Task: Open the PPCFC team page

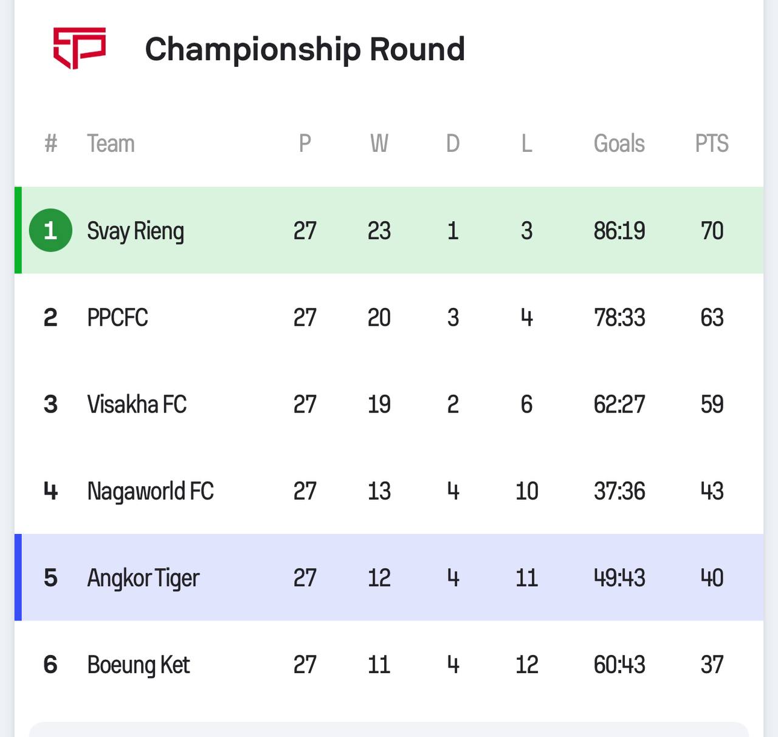Action: point(117,318)
